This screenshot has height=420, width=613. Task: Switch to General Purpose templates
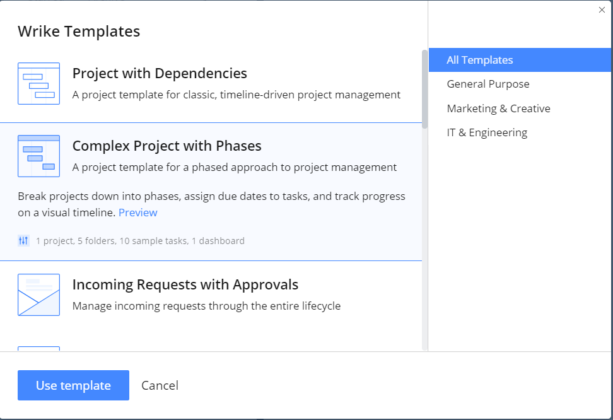[488, 84]
